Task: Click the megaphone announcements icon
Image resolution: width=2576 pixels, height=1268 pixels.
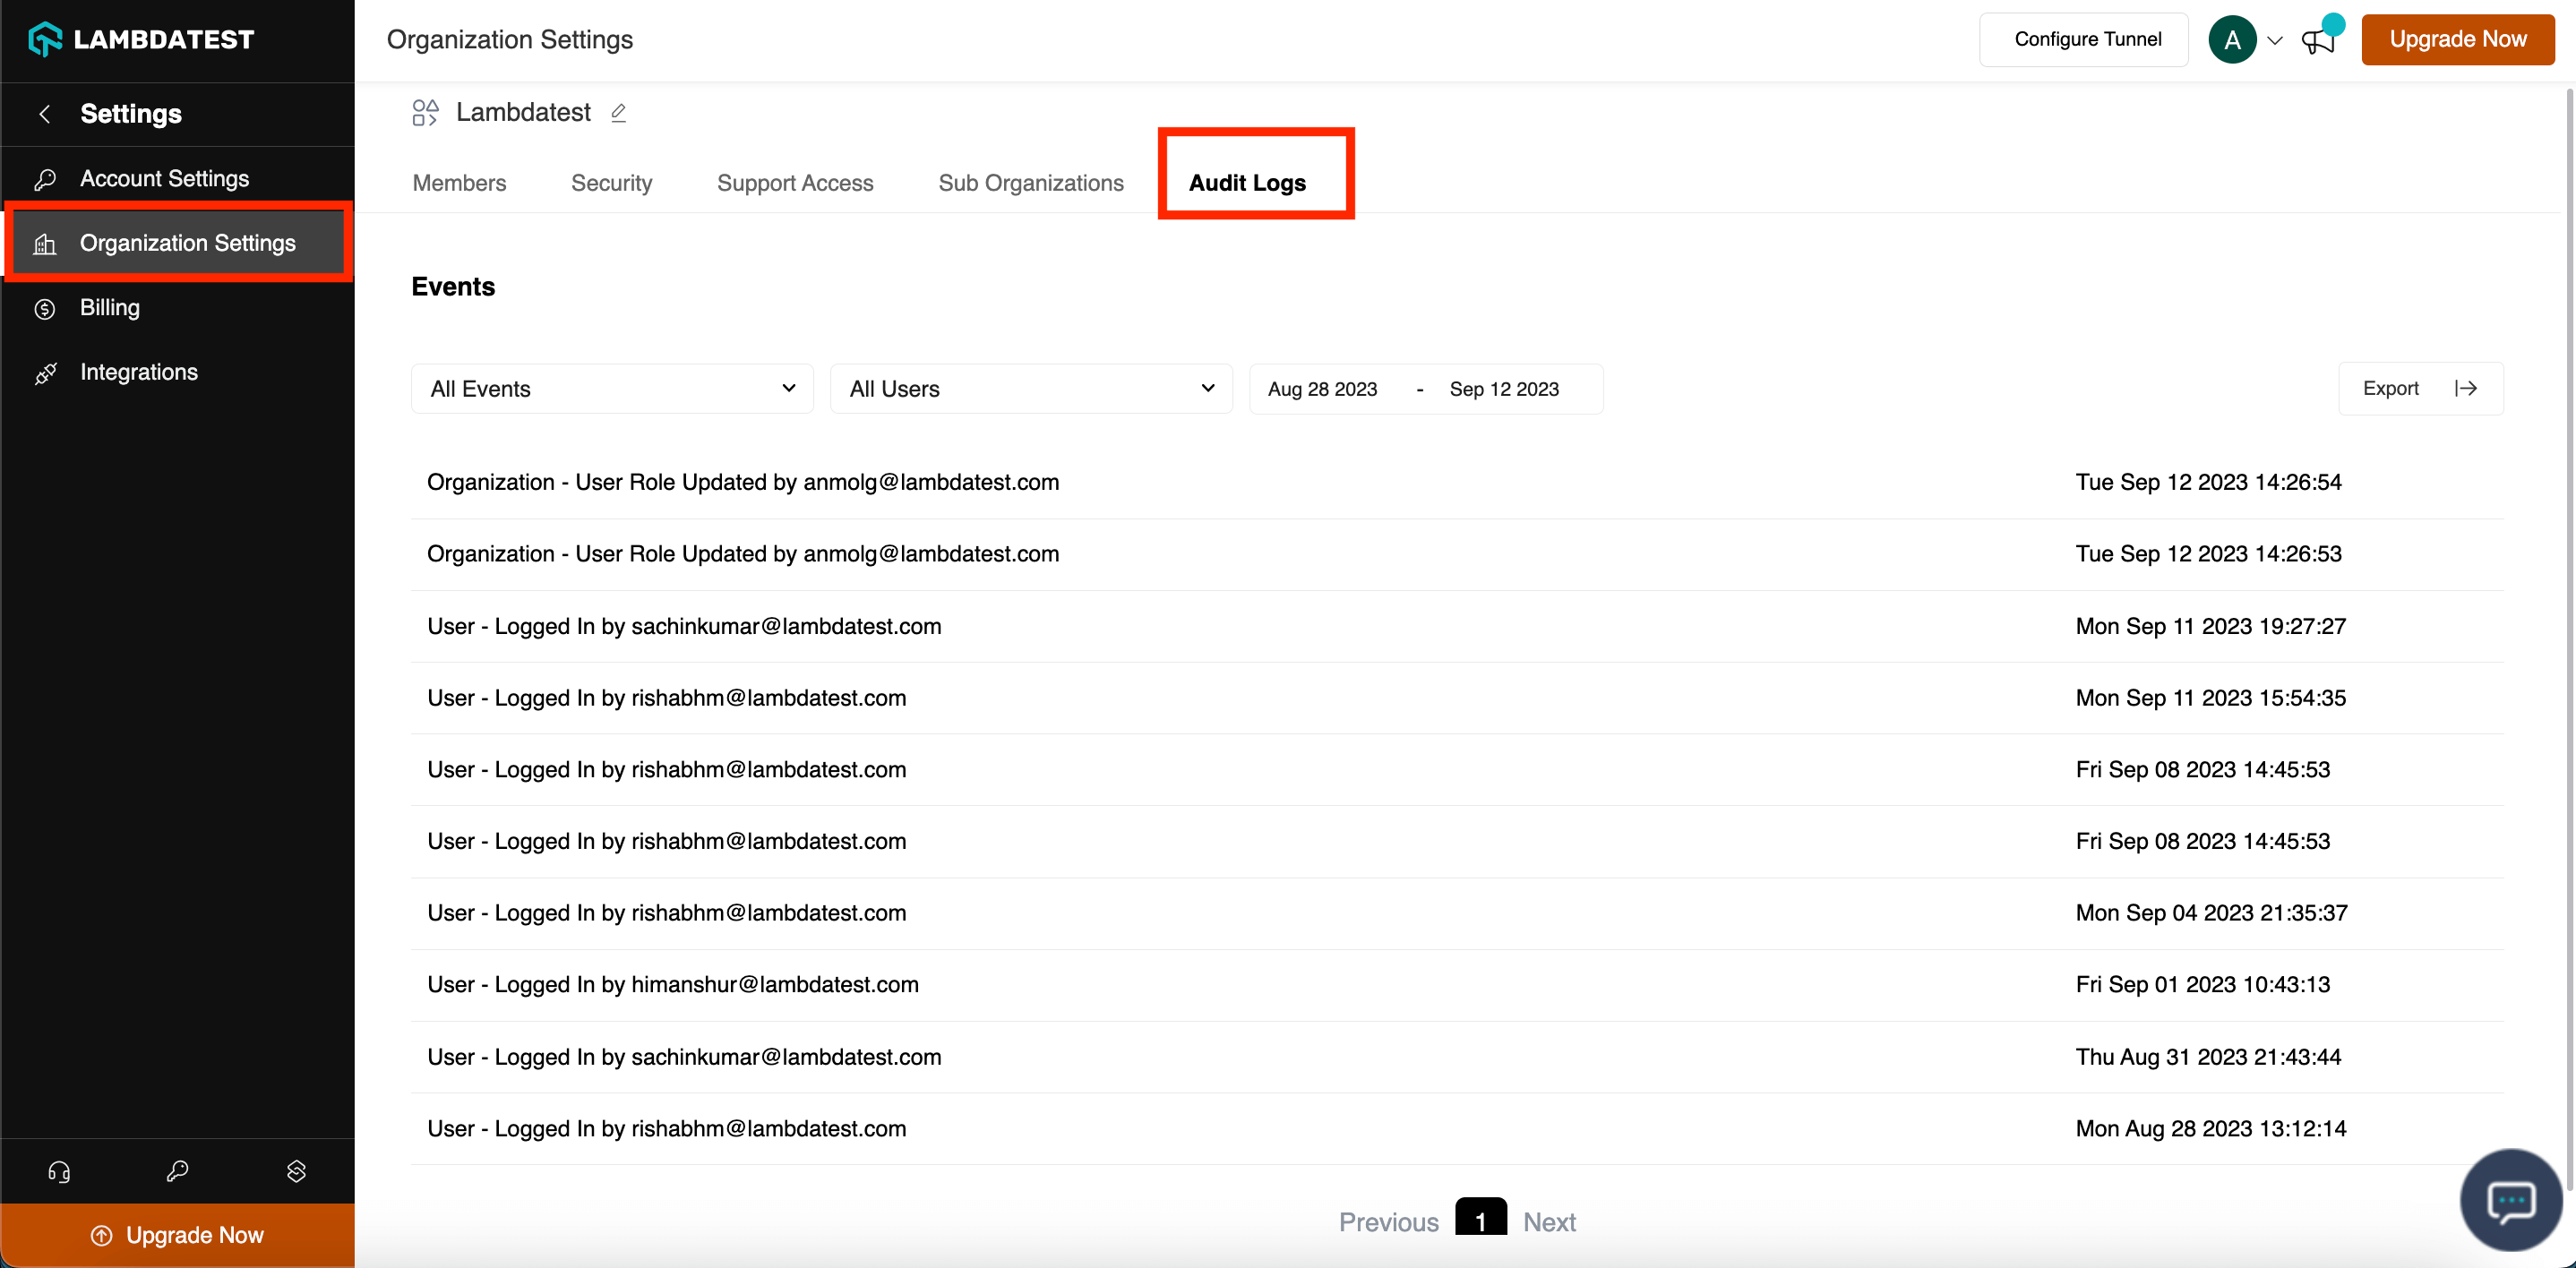Action: point(2317,41)
